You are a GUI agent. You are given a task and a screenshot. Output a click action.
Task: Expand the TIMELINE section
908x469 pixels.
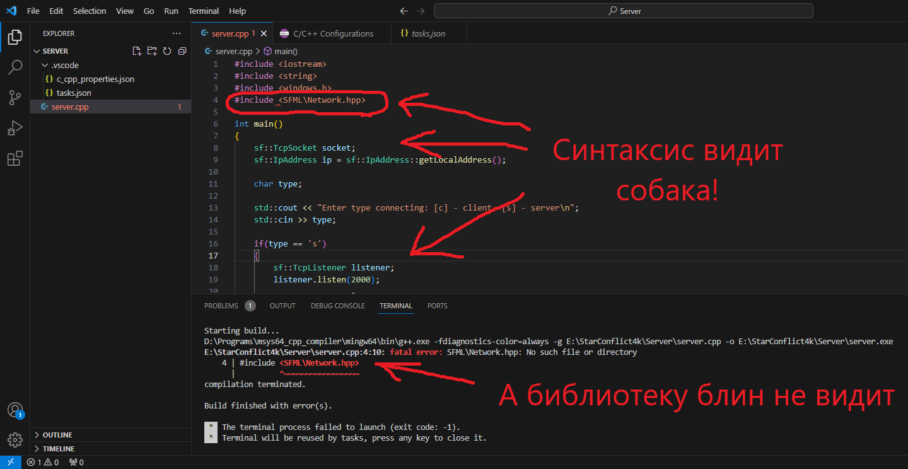tap(58, 449)
